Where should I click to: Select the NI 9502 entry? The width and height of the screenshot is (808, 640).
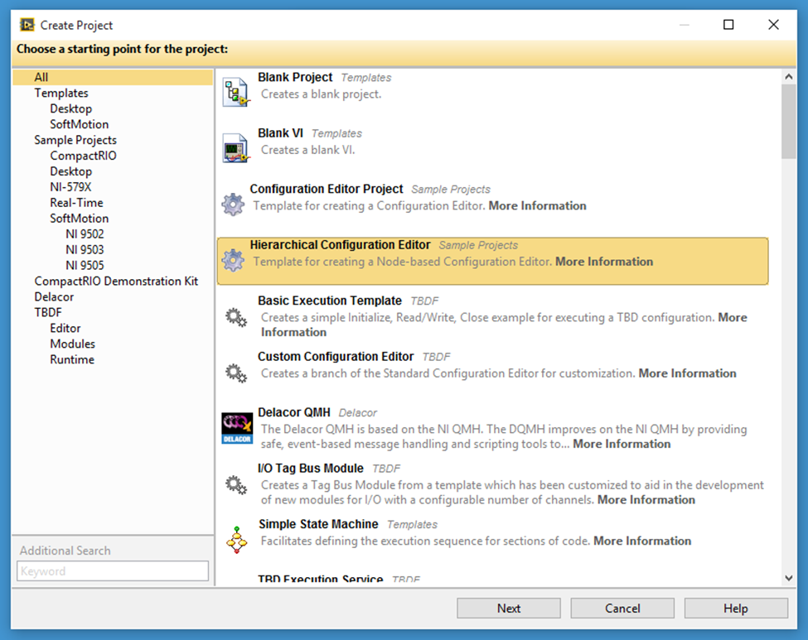(x=85, y=234)
